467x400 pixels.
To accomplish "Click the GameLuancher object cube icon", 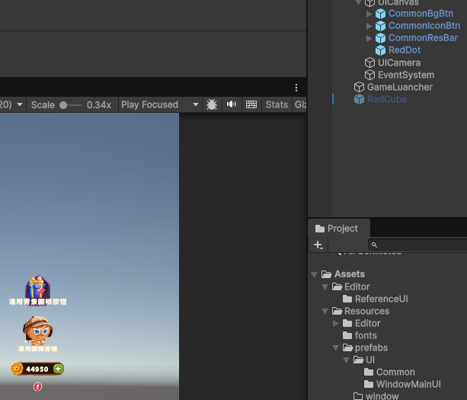I will (x=359, y=88).
